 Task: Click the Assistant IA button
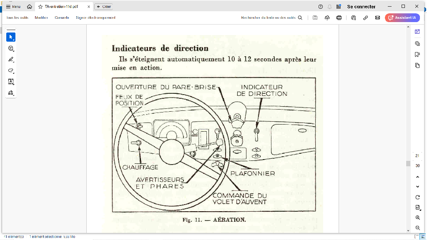point(402,18)
